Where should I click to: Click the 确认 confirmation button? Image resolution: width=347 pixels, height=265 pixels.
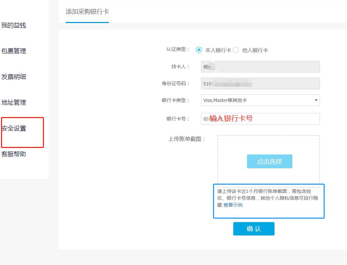point(254,229)
